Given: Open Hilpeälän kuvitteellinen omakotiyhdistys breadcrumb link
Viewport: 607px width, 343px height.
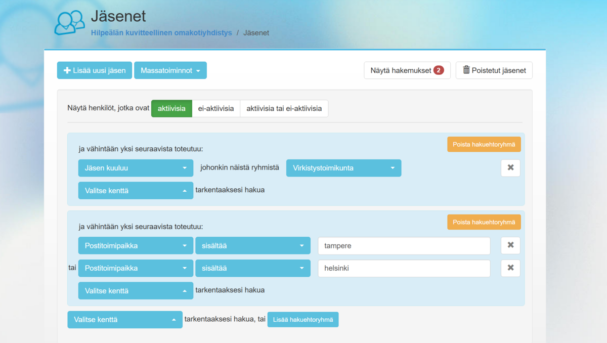Looking at the screenshot, I should pyautogui.click(x=161, y=33).
